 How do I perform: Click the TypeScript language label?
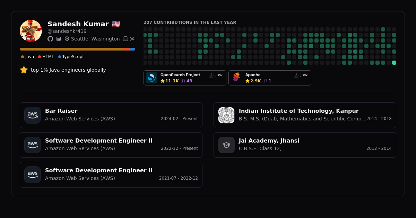(73, 57)
